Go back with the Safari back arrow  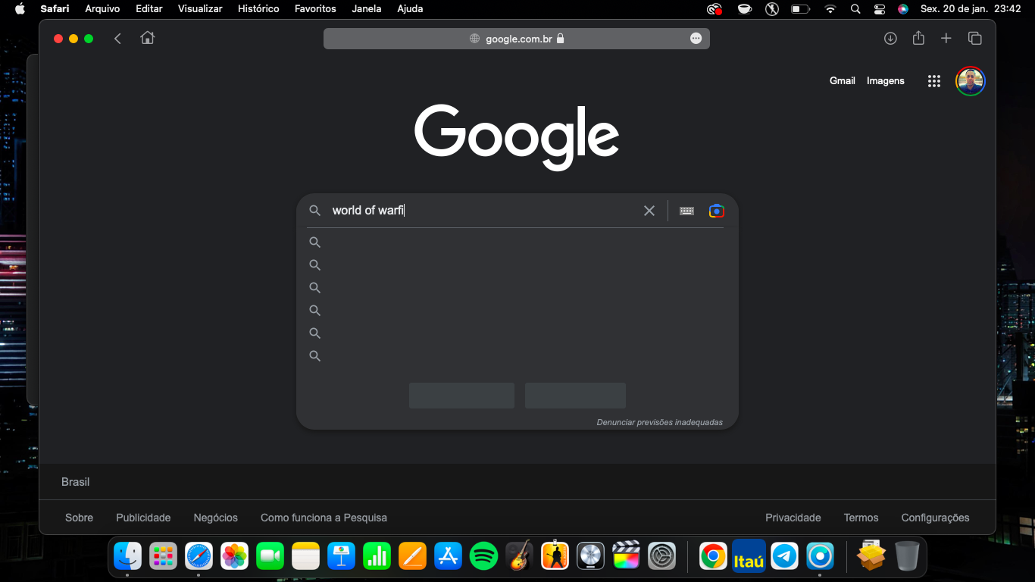117,39
